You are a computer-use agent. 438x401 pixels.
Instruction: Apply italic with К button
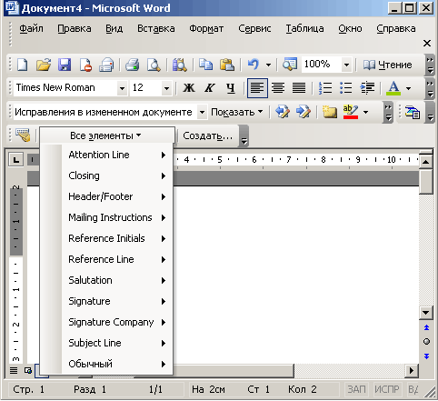(x=210, y=88)
